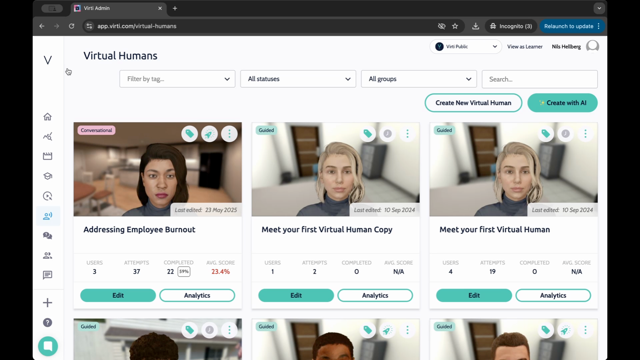
Task: Click the View as Learner link
Action: 525,47
